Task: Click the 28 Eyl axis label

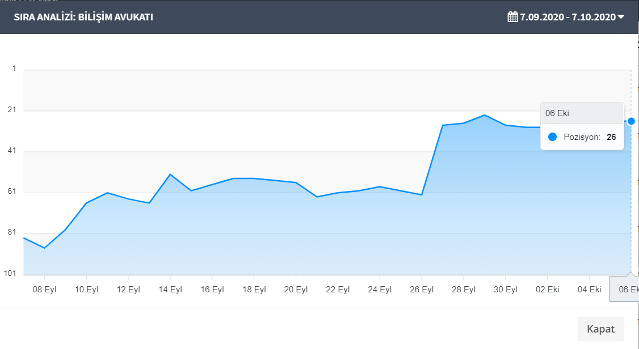Action: click(x=464, y=290)
